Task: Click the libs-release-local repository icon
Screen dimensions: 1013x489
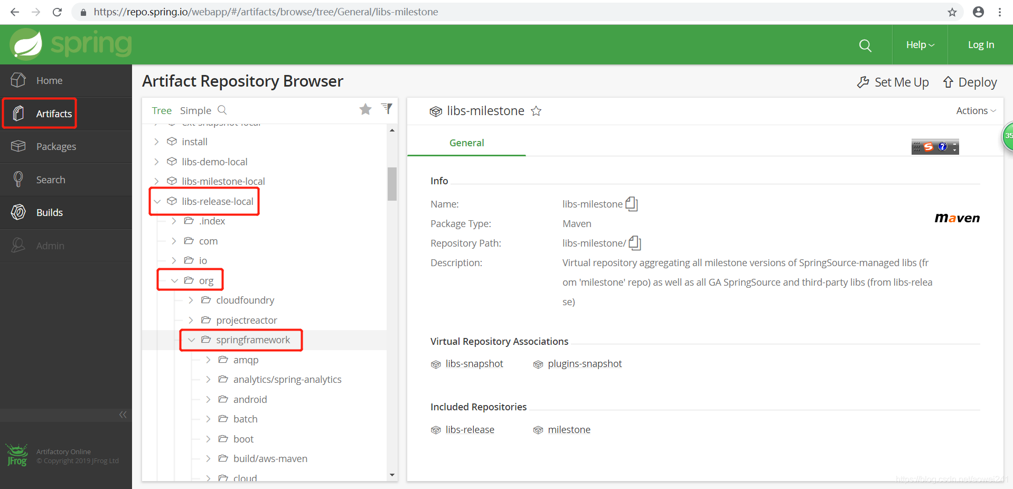Action: click(172, 201)
